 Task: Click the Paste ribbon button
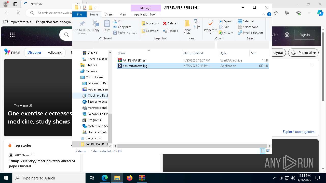107,26
